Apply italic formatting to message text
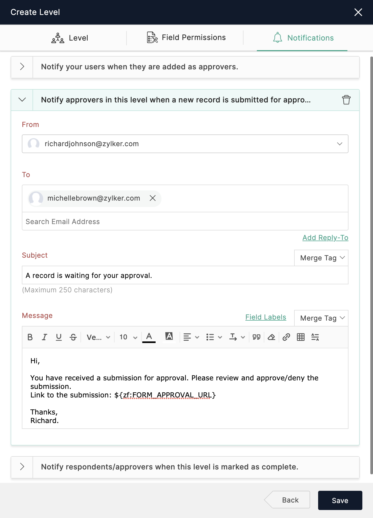 click(x=44, y=337)
